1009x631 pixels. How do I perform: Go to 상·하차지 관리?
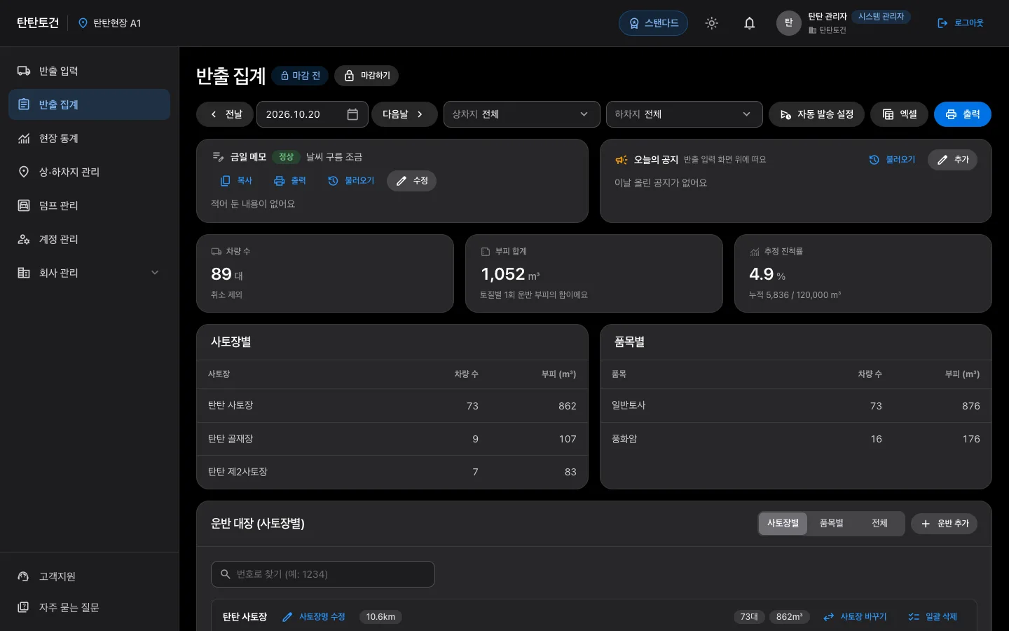click(x=89, y=172)
